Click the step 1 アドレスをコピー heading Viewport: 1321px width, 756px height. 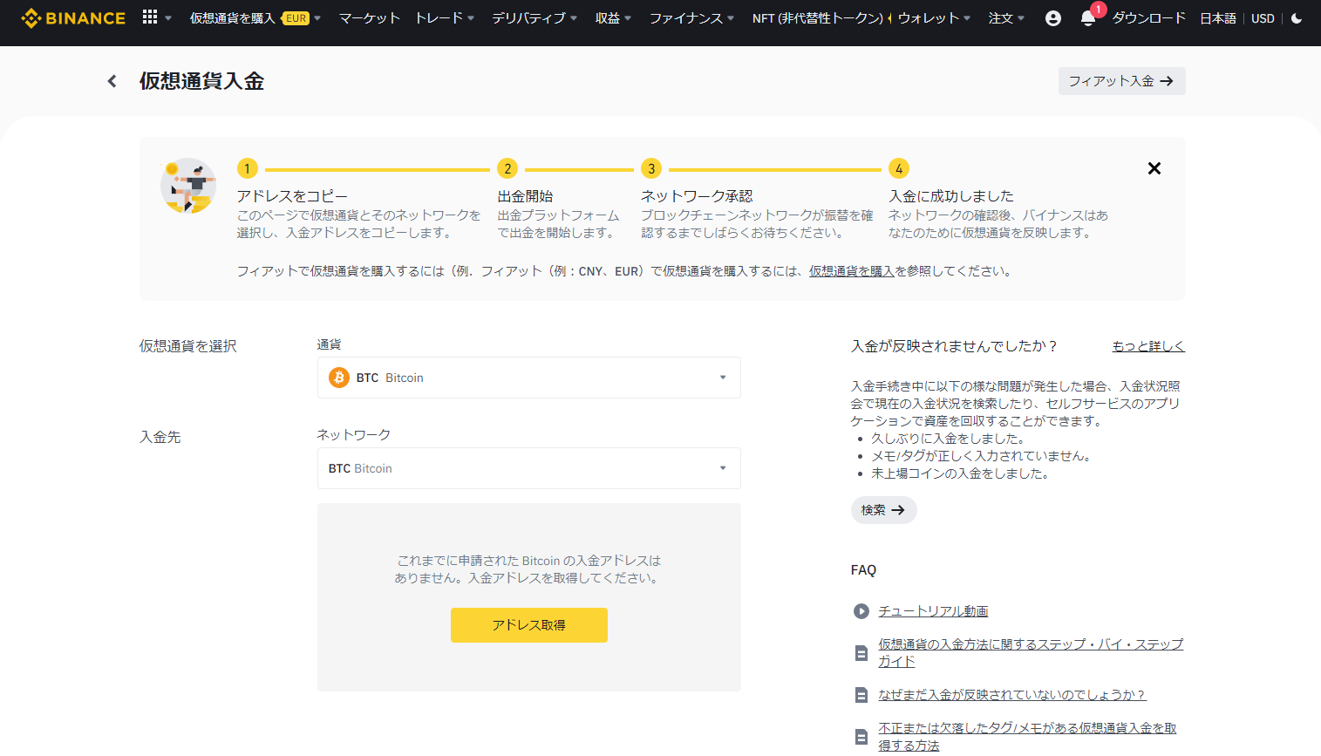[x=292, y=196]
